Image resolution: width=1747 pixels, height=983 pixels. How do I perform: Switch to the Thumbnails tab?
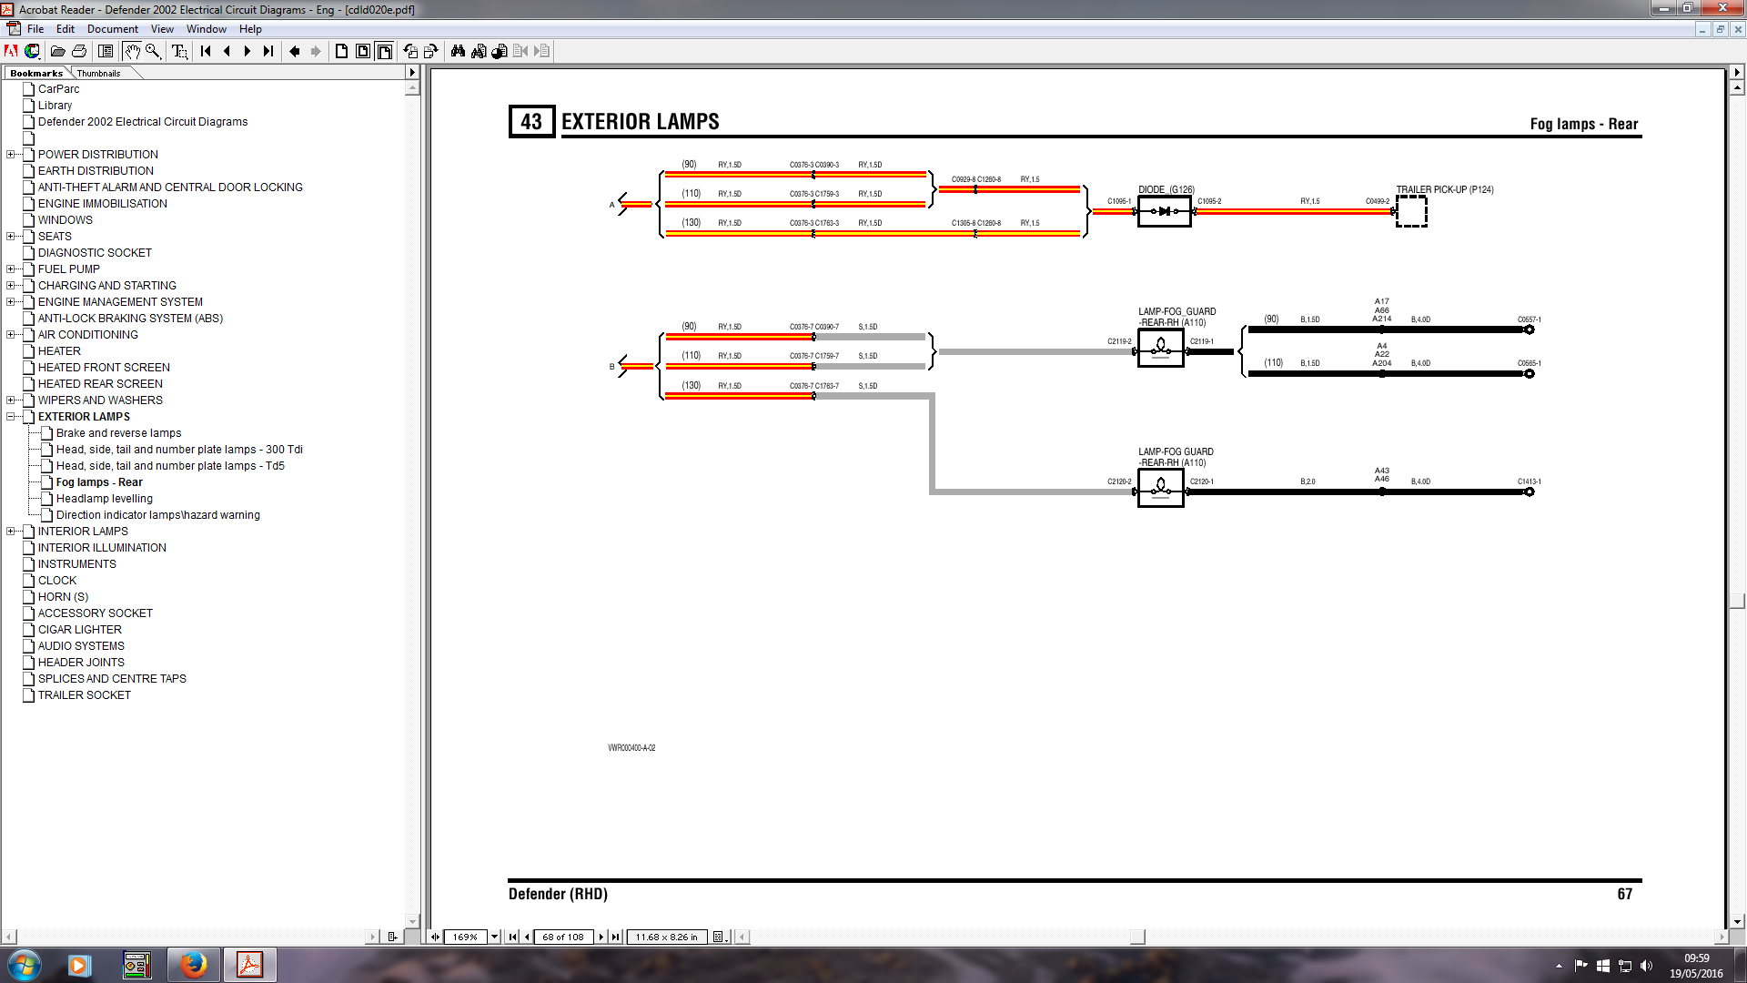click(98, 73)
